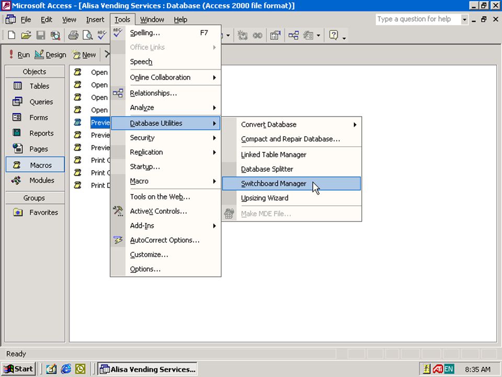Expand the Replication submenu
The width and height of the screenshot is (502, 377).
(x=166, y=152)
